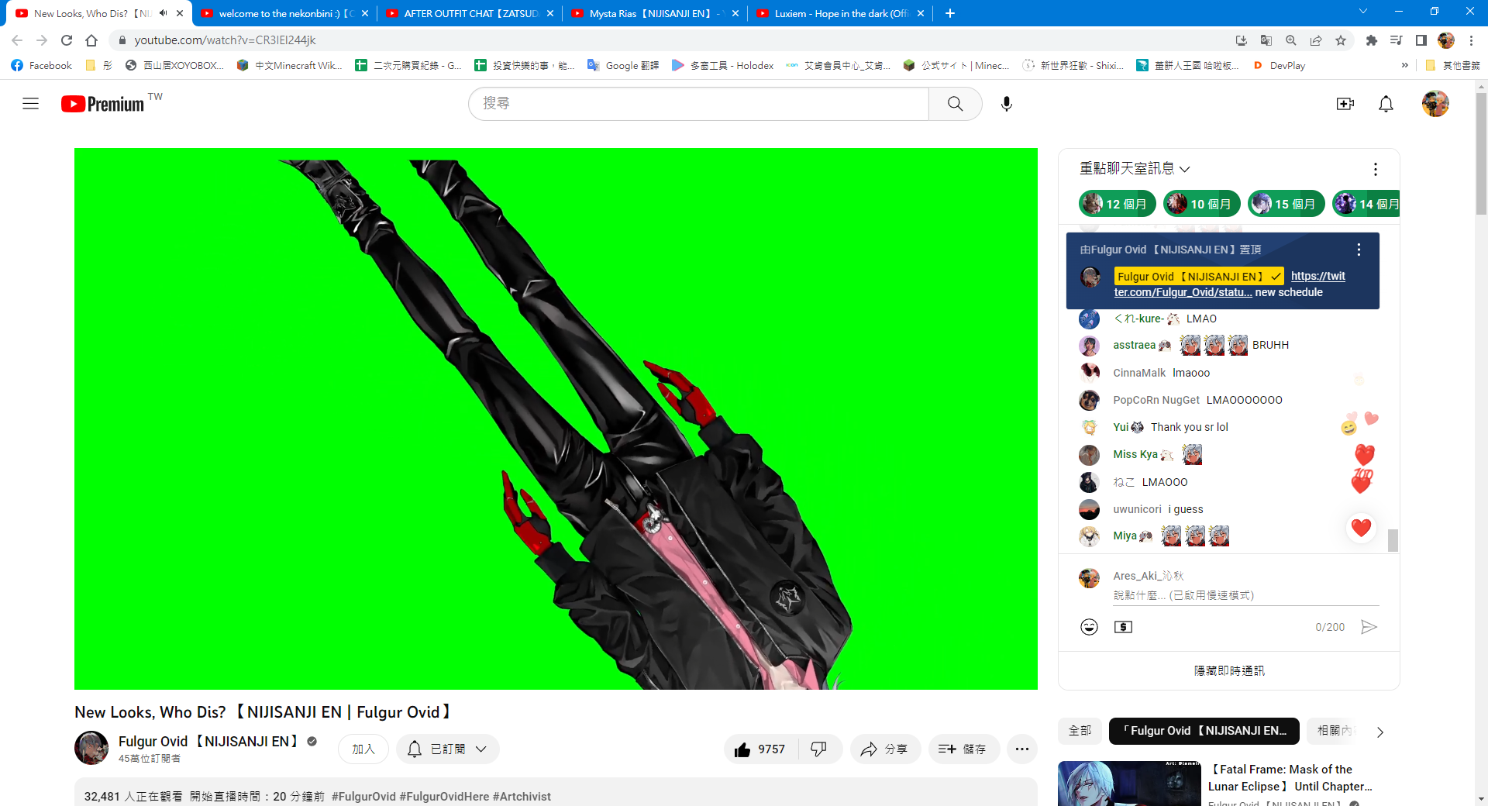
Task: Click the 加入 join button
Action: (x=363, y=749)
